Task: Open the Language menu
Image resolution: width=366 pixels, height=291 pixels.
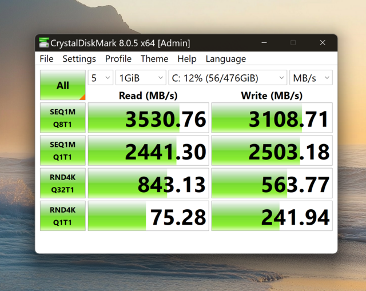Action: click(x=225, y=59)
